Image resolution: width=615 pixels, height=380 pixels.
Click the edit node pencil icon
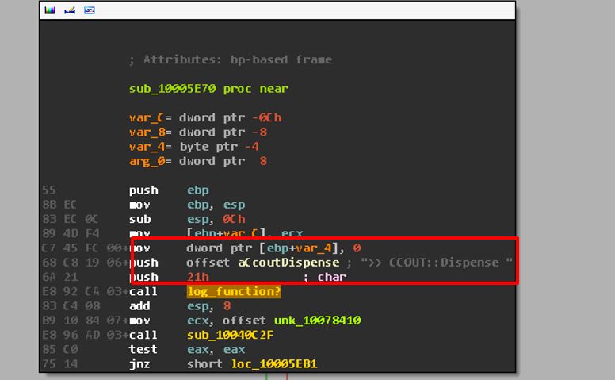[x=70, y=10]
